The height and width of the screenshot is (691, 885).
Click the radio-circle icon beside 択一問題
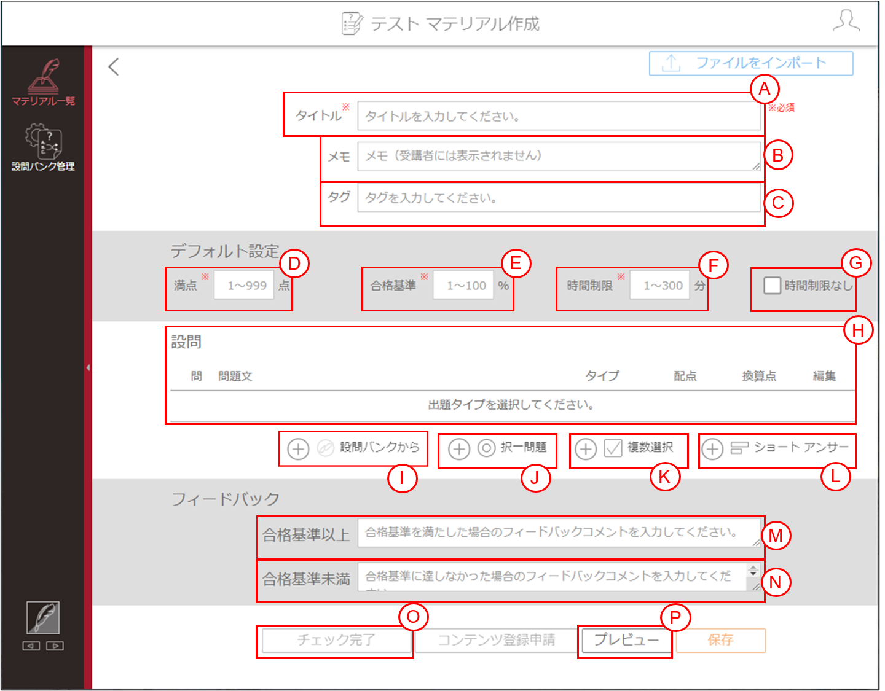click(486, 448)
